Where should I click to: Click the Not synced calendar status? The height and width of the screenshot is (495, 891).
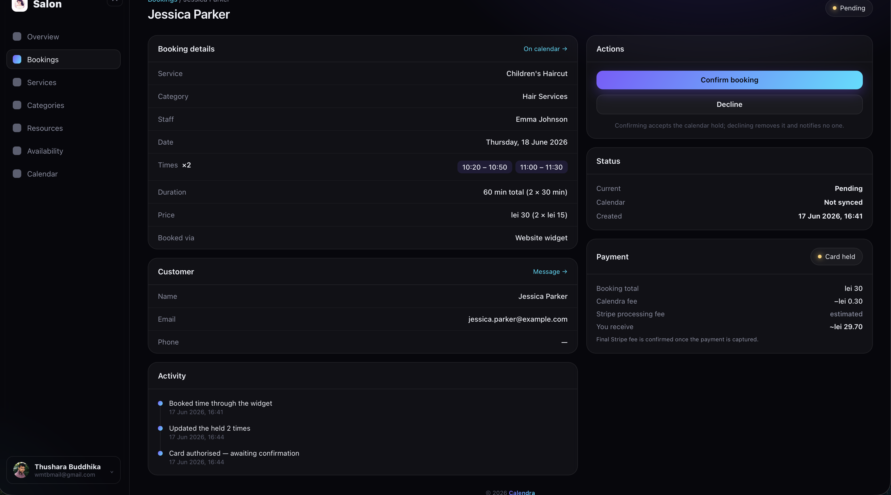pyautogui.click(x=843, y=202)
